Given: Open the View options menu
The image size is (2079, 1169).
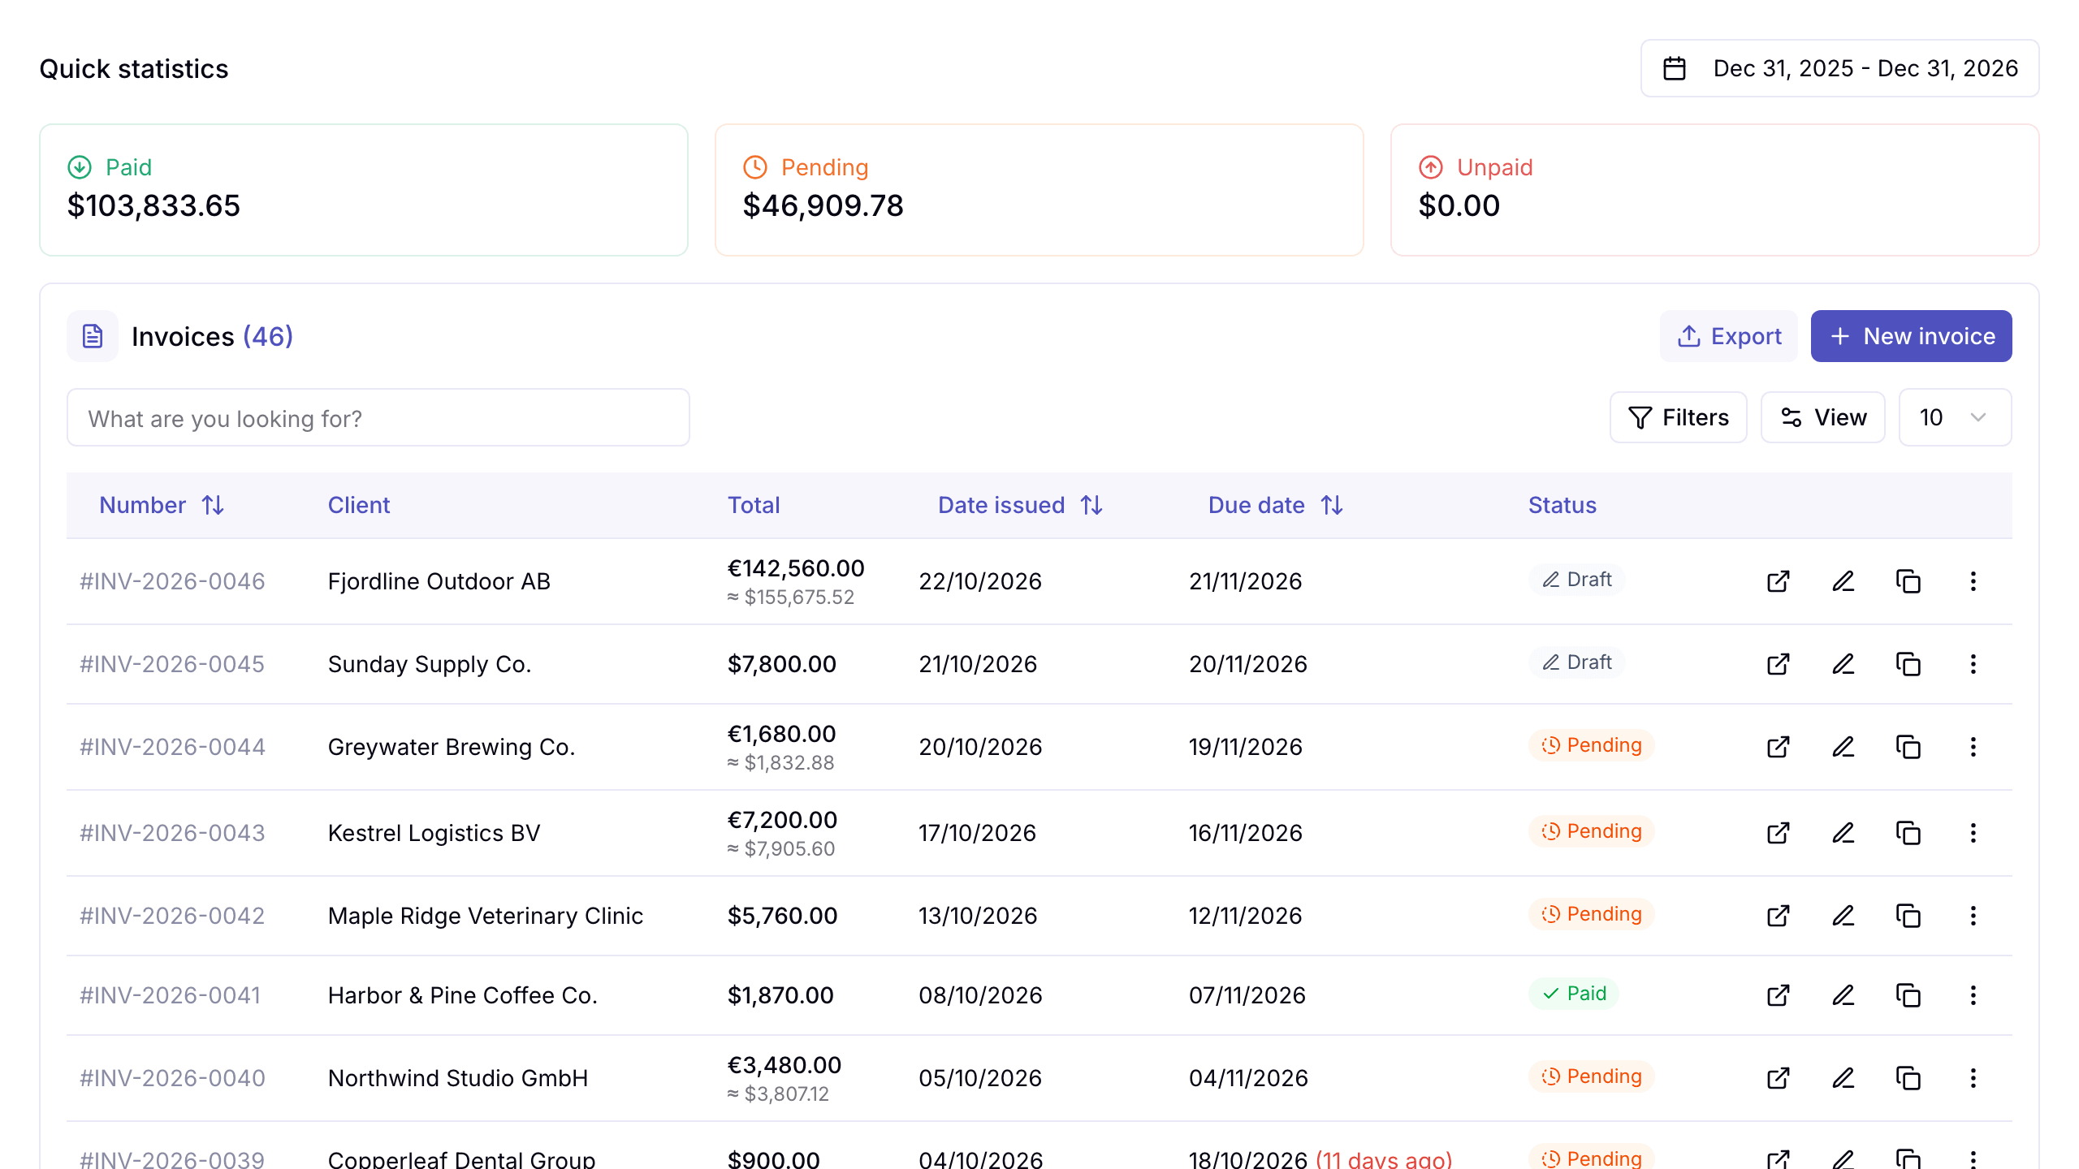Looking at the screenshot, I should pos(1822,417).
